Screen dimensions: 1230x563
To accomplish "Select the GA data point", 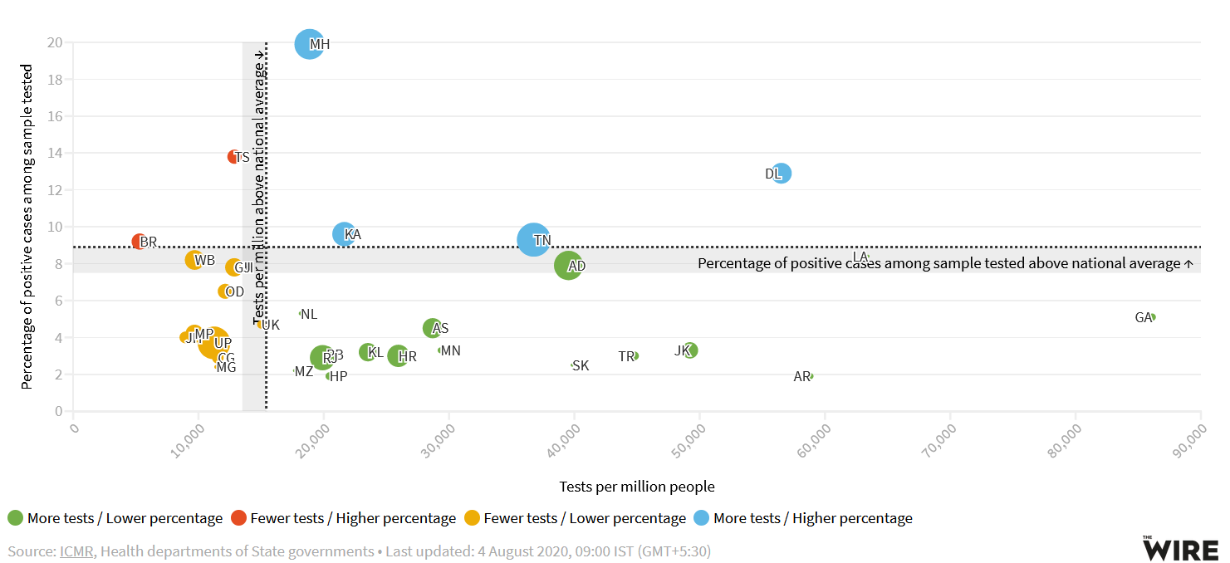I will [x=1152, y=317].
